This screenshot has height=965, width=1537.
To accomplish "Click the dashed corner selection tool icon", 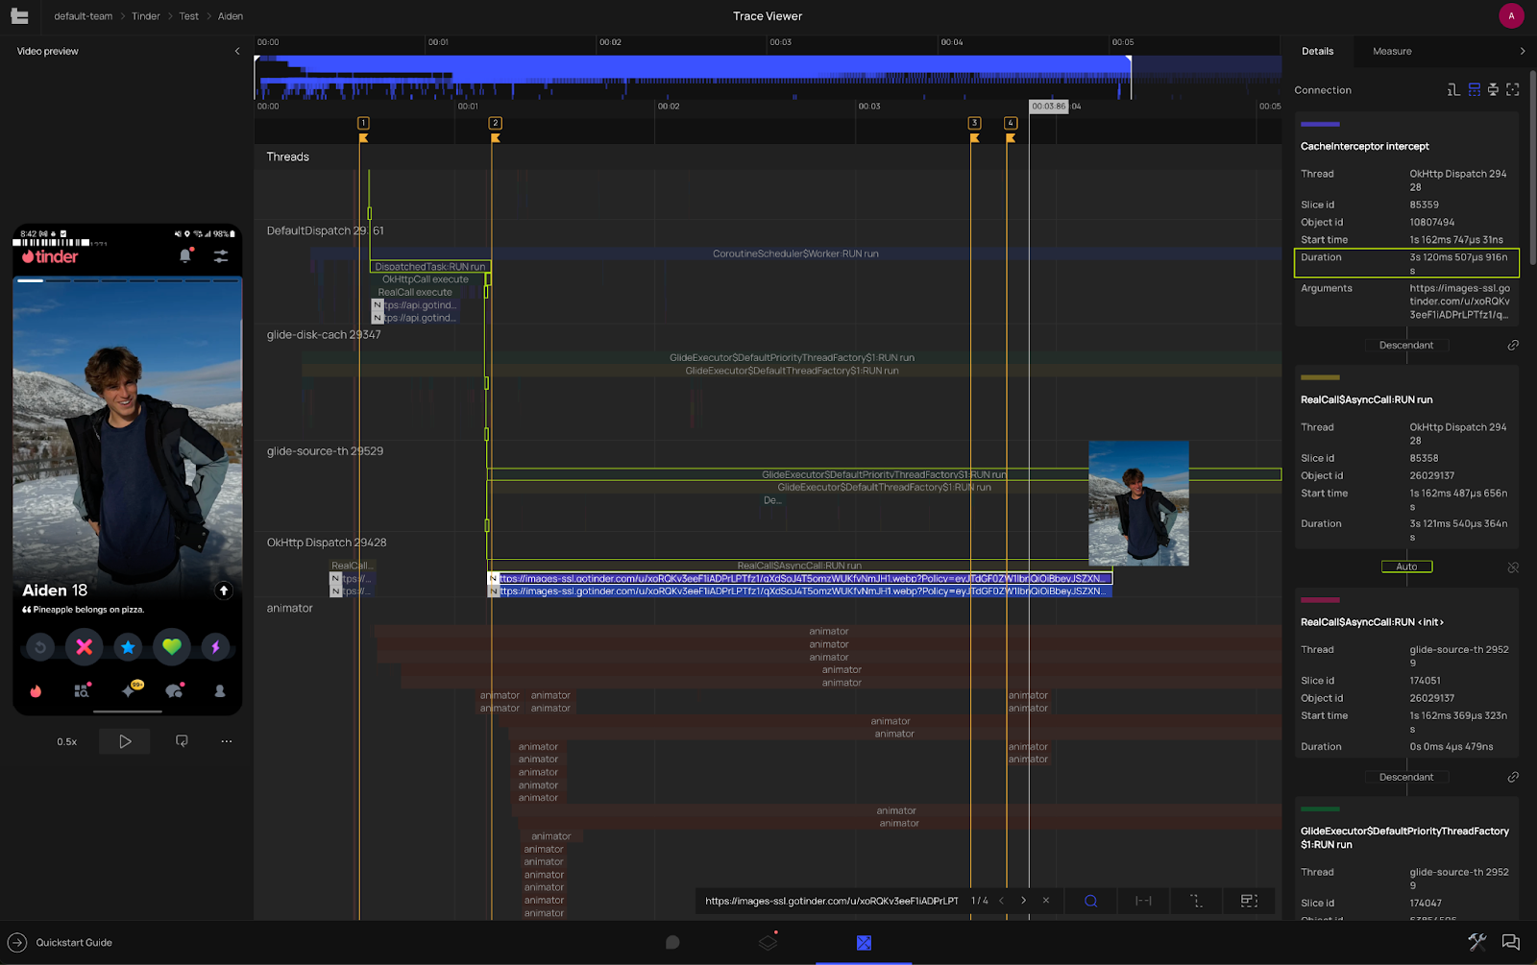I will coord(1196,901).
